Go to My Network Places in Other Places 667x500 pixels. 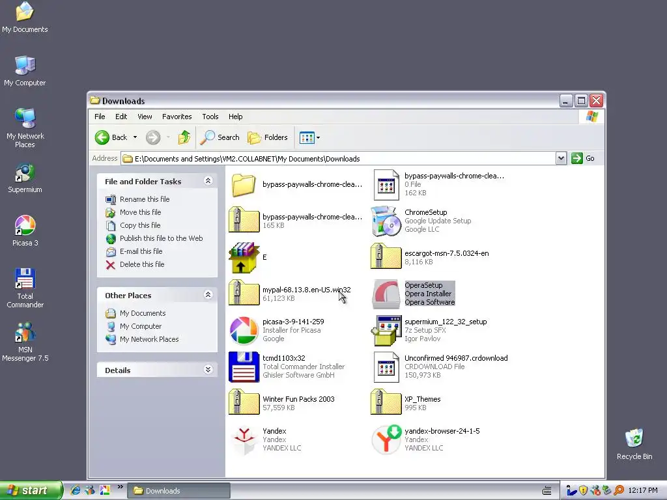149,339
